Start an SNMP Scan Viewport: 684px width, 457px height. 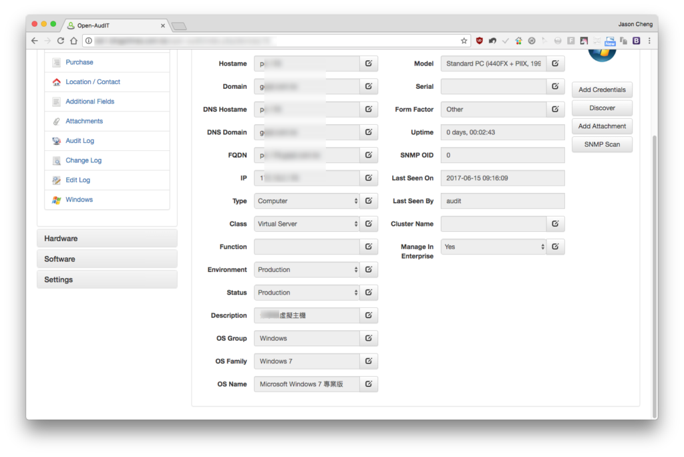tap(602, 144)
